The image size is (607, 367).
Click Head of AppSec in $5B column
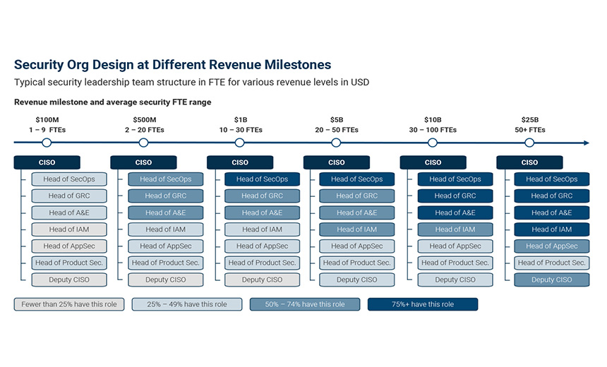(357, 246)
